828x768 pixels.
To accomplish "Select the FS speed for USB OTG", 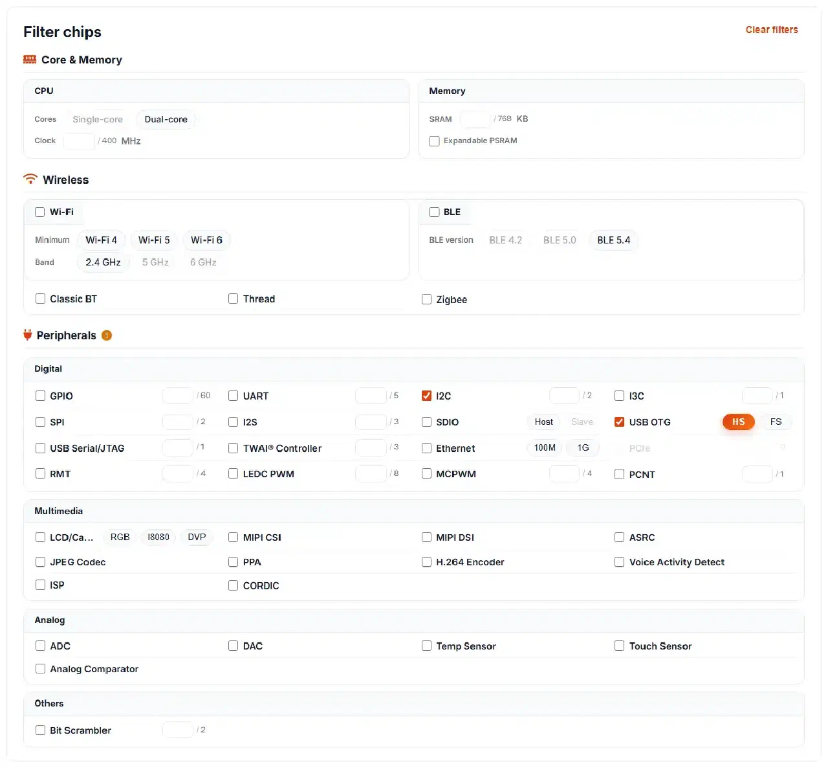I will pyautogui.click(x=776, y=422).
